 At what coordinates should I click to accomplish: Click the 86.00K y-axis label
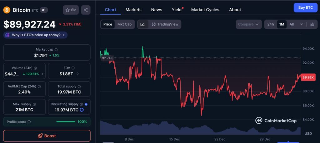308,106
